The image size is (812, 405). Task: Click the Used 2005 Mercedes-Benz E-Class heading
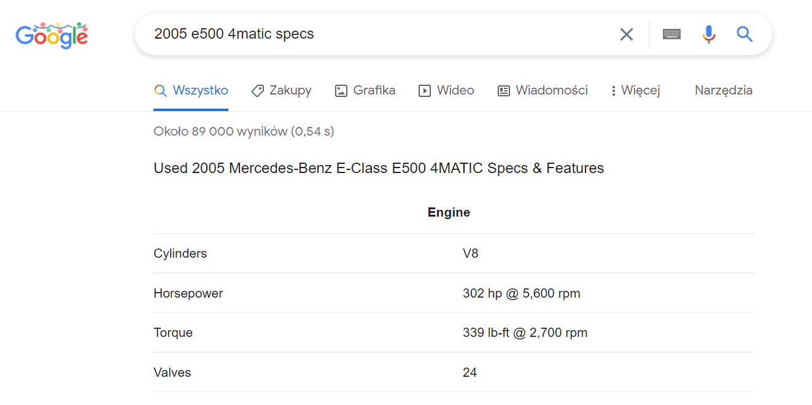pyautogui.click(x=379, y=168)
